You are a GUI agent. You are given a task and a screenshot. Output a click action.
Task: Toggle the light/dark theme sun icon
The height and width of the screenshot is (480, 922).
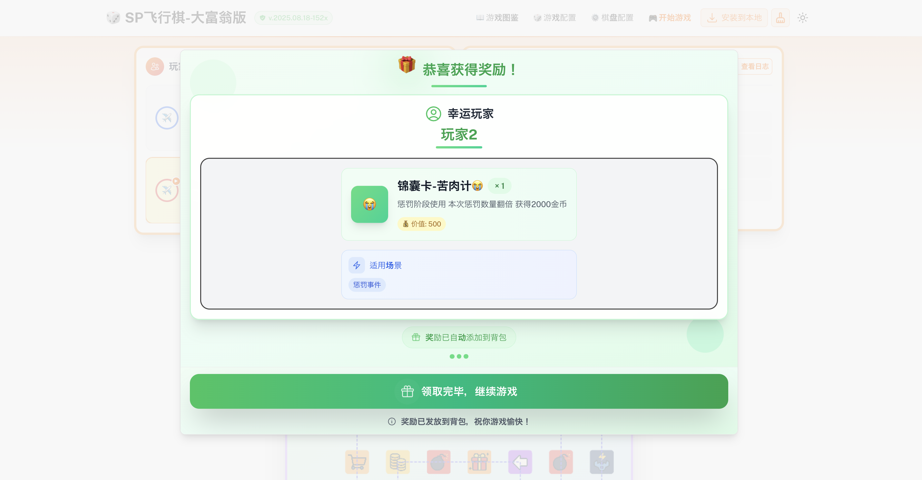[x=802, y=17]
